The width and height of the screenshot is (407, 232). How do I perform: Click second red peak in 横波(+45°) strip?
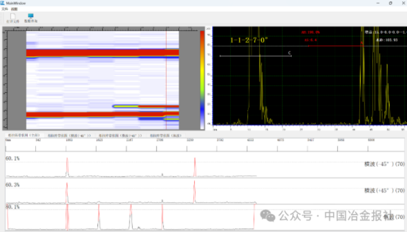pyautogui.click(x=194, y=191)
